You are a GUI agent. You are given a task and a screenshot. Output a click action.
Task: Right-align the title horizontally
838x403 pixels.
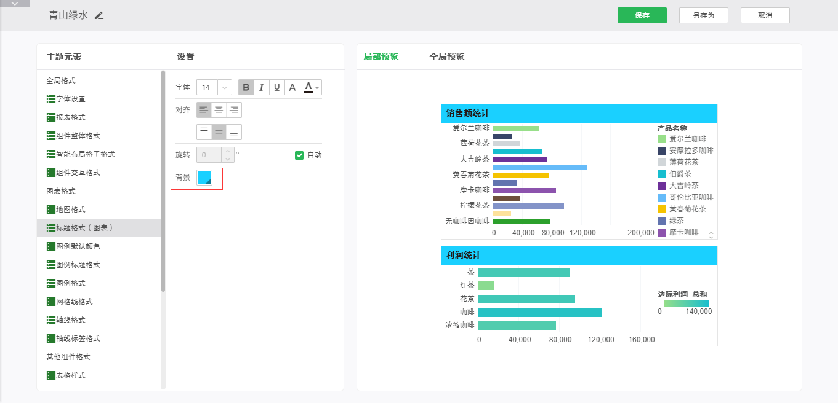[234, 110]
